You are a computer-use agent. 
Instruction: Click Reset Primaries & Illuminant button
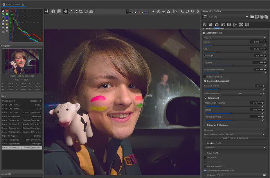click(234, 138)
